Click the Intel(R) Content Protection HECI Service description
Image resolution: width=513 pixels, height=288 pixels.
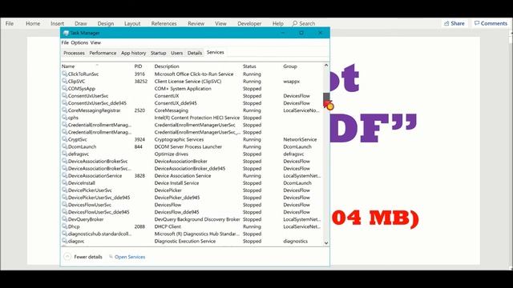click(x=197, y=118)
